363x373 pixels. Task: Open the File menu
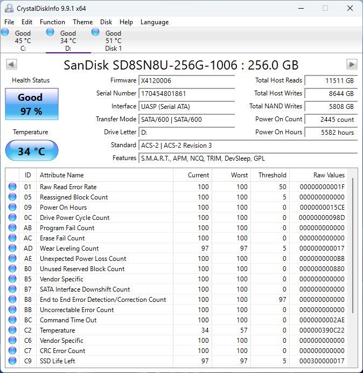click(x=9, y=22)
